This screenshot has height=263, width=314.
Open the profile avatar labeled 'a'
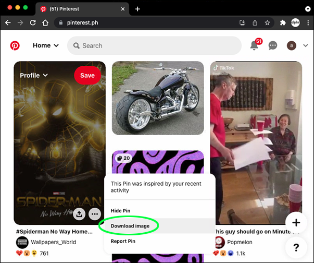292,45
